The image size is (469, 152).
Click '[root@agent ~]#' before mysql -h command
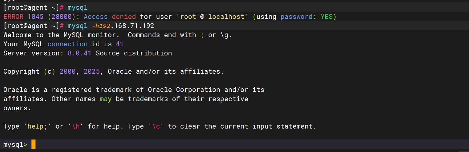pos(33,26)
